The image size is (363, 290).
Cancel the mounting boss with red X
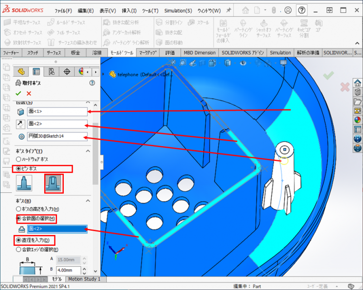click(29, 93)
